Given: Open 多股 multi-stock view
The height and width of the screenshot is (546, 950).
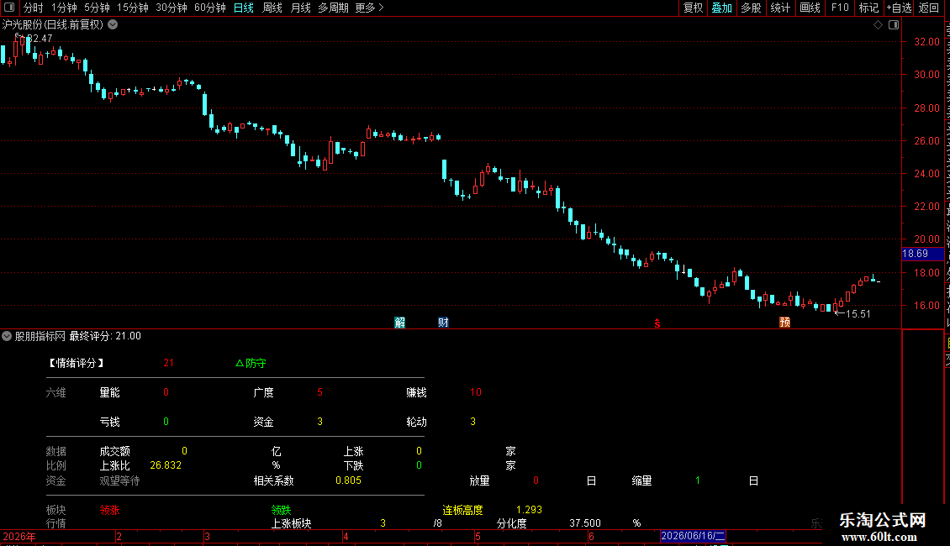Looking at the screenshot, I should tap(751, 8).
